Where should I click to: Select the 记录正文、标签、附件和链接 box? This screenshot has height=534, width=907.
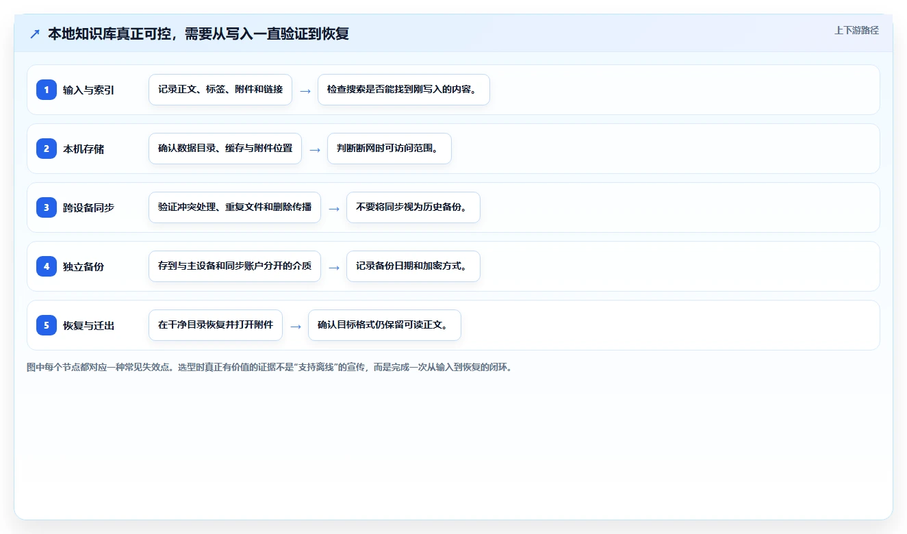coord(220,90)
